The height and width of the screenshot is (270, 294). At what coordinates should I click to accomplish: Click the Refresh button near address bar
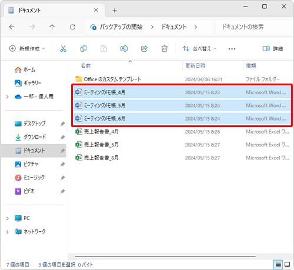coord(72,27)
